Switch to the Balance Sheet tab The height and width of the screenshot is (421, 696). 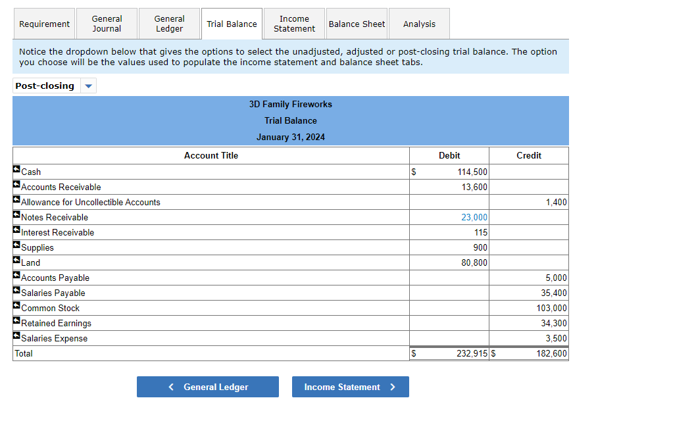[x=357, y=23]
